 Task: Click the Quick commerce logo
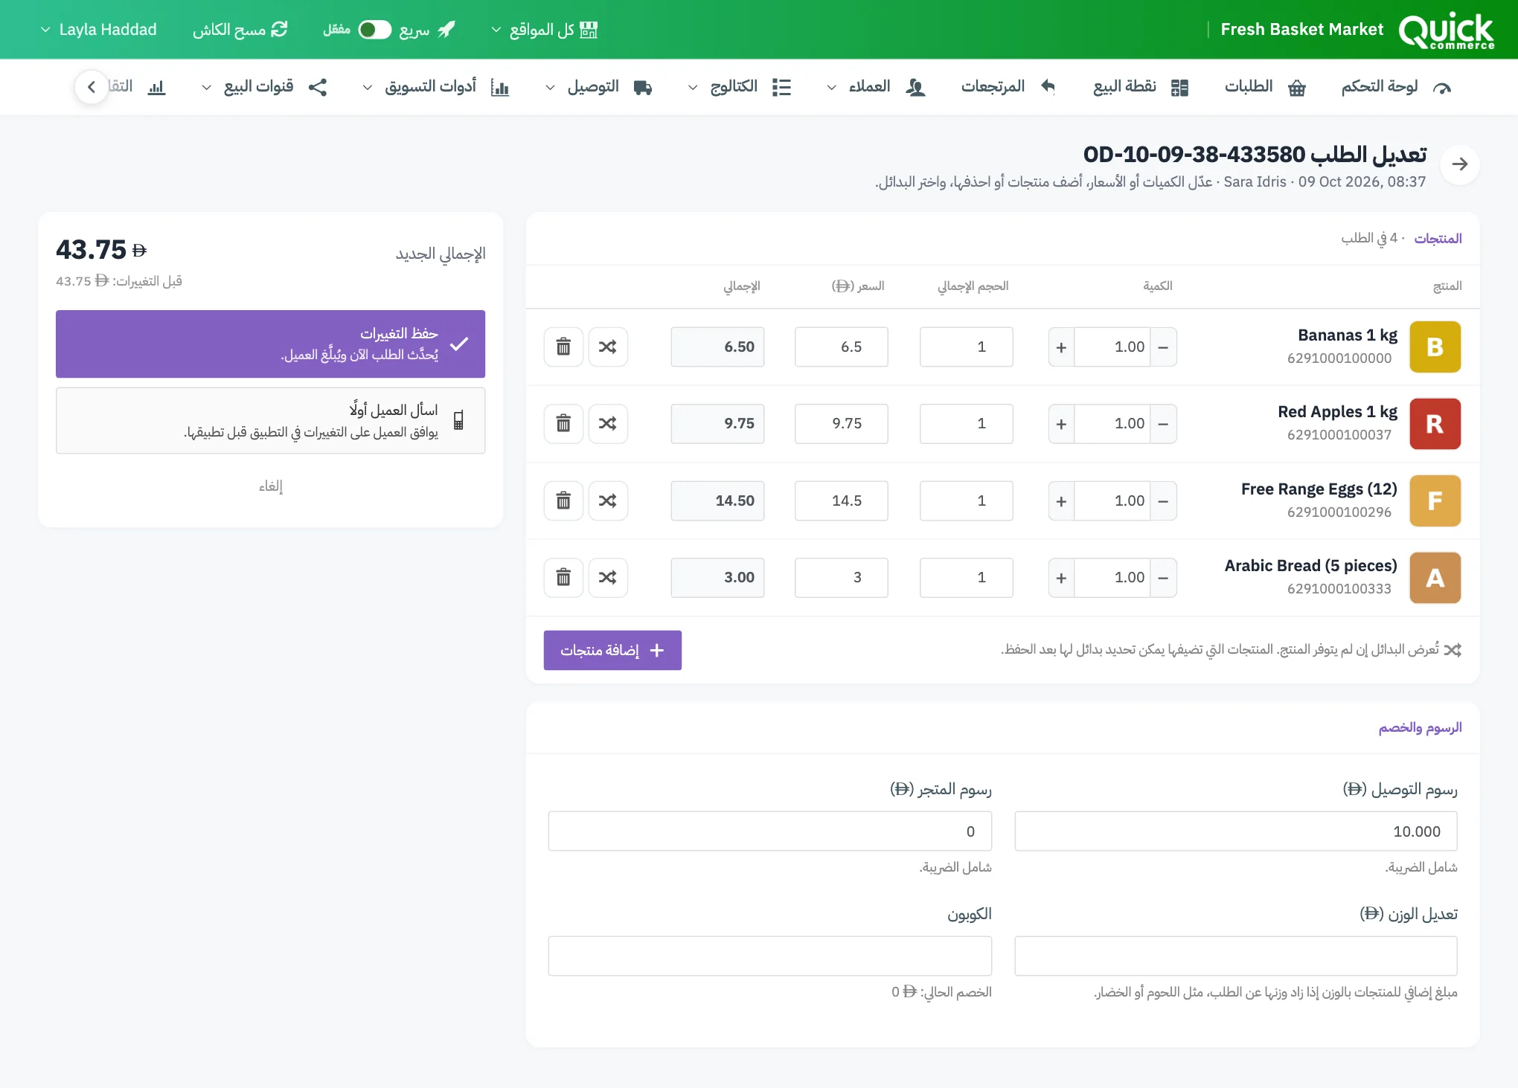click(x=1446, y=30)
